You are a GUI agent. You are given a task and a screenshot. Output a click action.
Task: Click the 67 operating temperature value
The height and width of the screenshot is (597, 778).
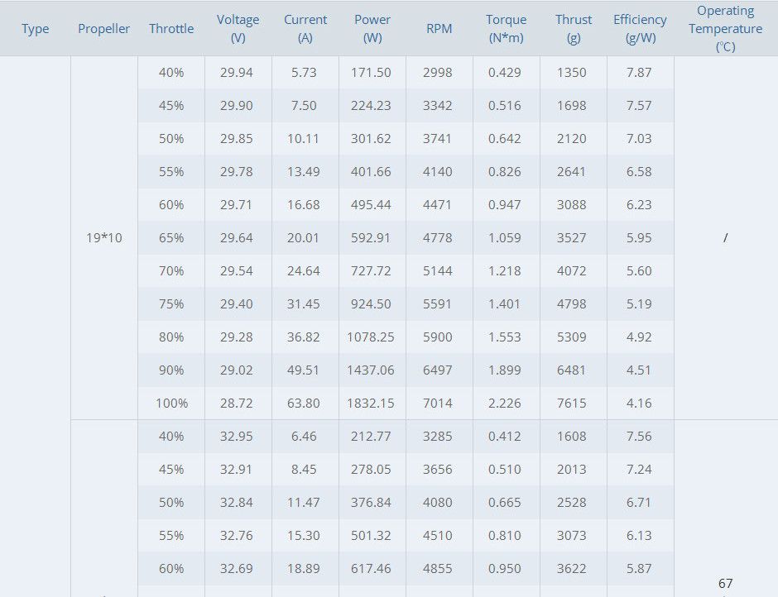(x=725, y=583)
